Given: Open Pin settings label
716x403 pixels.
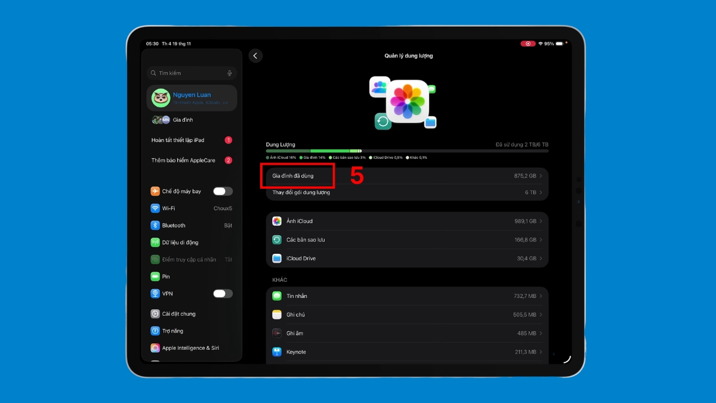Looking at the screenshot, I should coord(166,276).
